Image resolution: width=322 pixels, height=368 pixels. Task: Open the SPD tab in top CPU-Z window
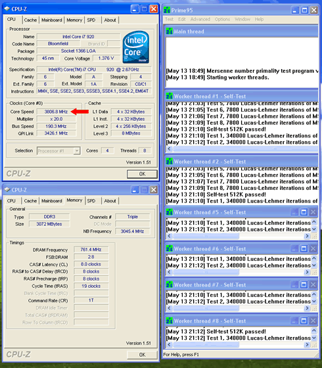pos(91,20)
